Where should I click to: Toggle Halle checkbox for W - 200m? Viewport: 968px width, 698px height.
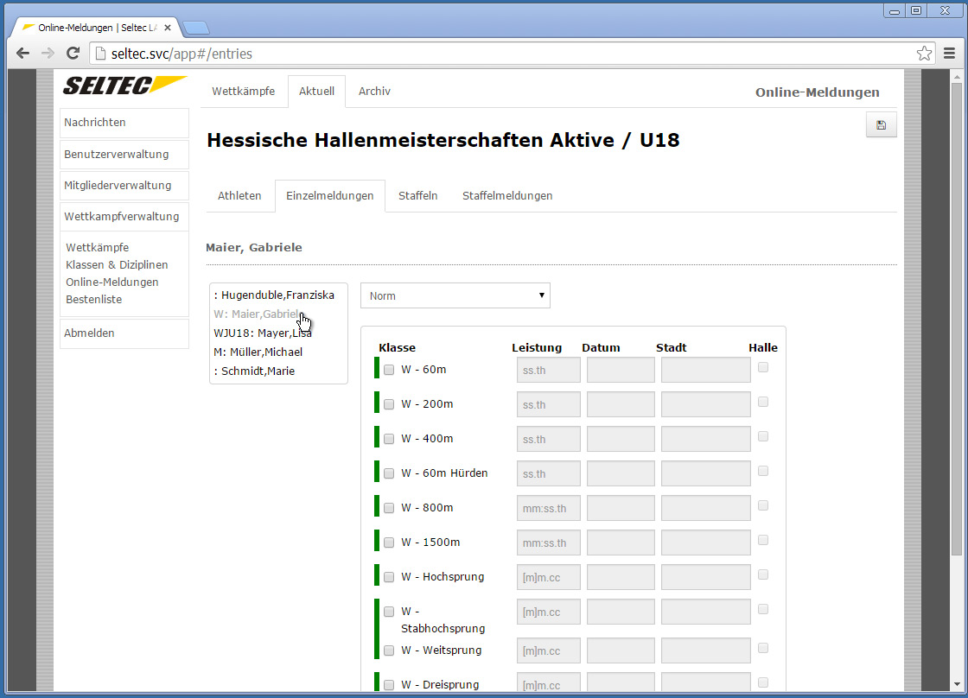coord(763,402)
